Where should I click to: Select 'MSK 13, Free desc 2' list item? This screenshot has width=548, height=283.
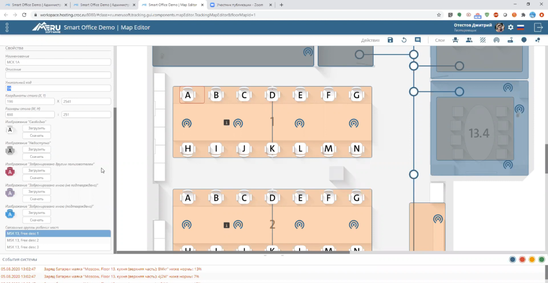[x=58, y=240]
